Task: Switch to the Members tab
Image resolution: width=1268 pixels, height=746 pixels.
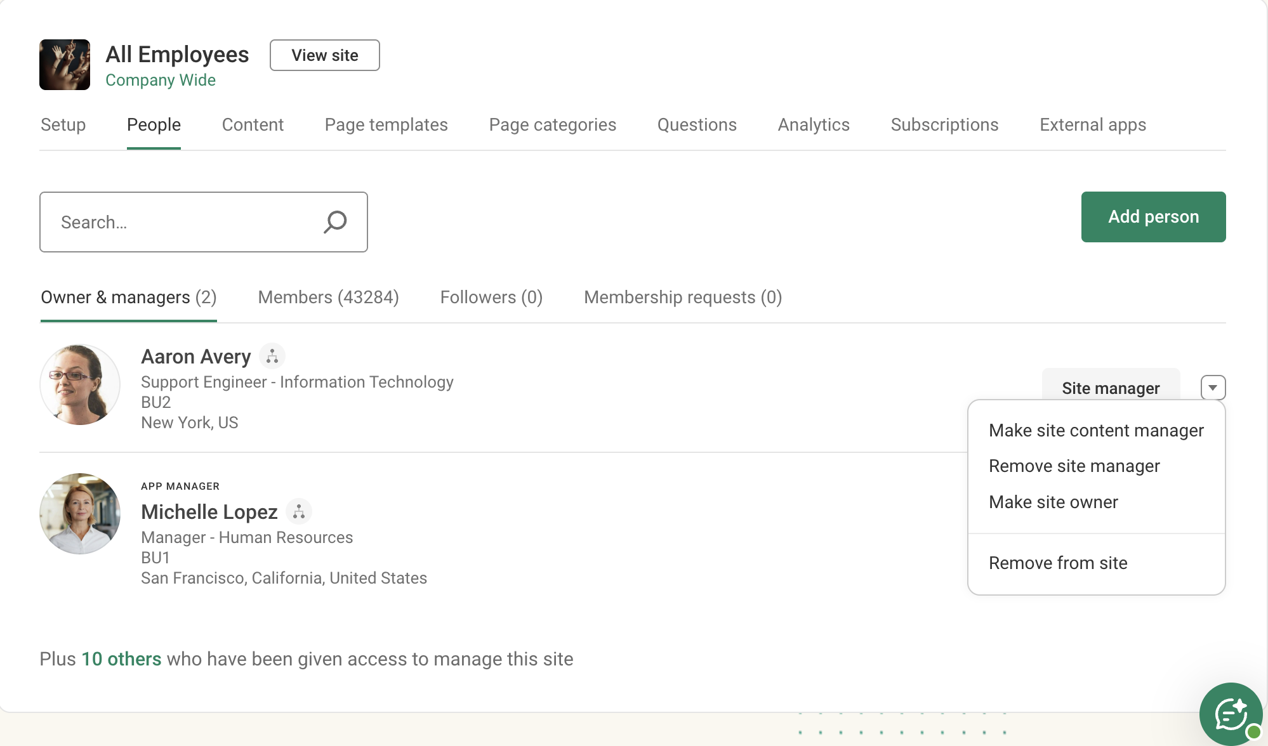Action: 328,297
